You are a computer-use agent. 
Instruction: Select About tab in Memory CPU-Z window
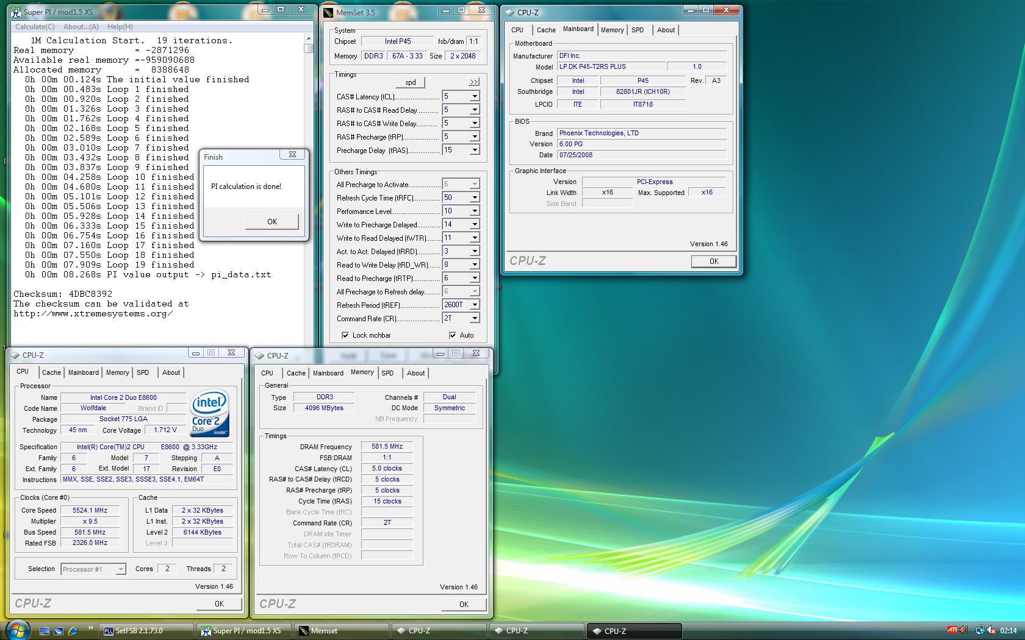click(x=416, y=373)
